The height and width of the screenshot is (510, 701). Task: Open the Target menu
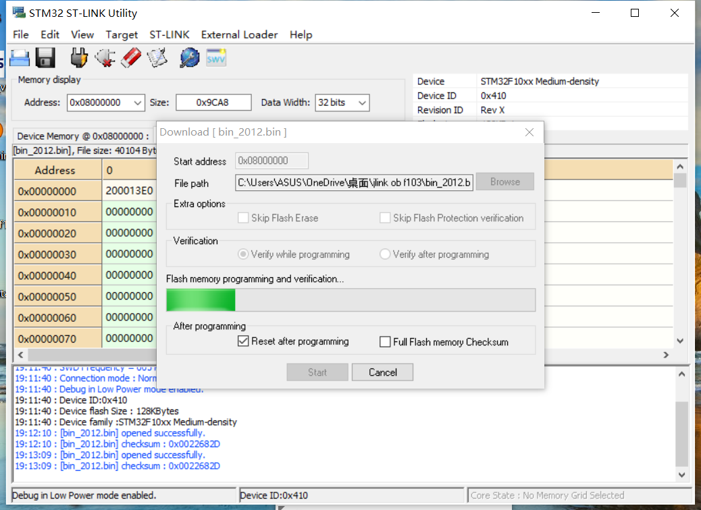(122, 35)
